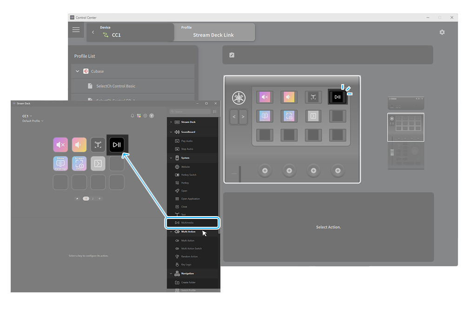Collapse the Cubase group in Profile List
The height and width of the screenshot is (317, 465).
(x=77, y=71)
